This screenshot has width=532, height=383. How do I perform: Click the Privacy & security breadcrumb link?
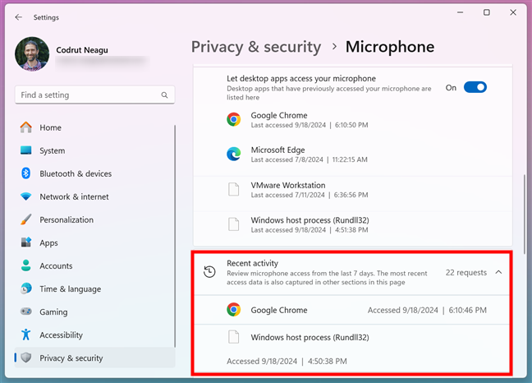256,47
